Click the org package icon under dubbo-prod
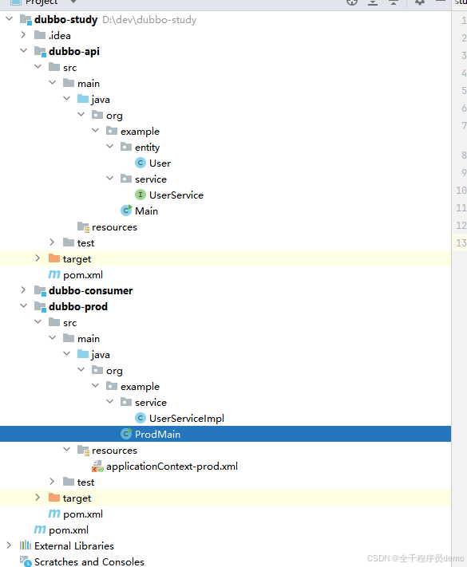The height and width of the screenshot is (567, 467). (97, 370)
